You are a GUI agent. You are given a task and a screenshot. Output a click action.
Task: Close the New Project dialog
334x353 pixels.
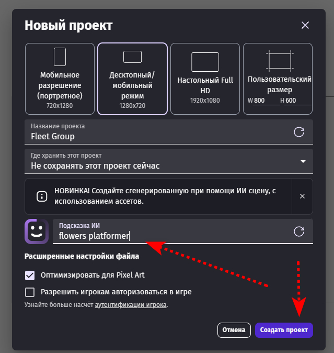(x=305, y=25)
